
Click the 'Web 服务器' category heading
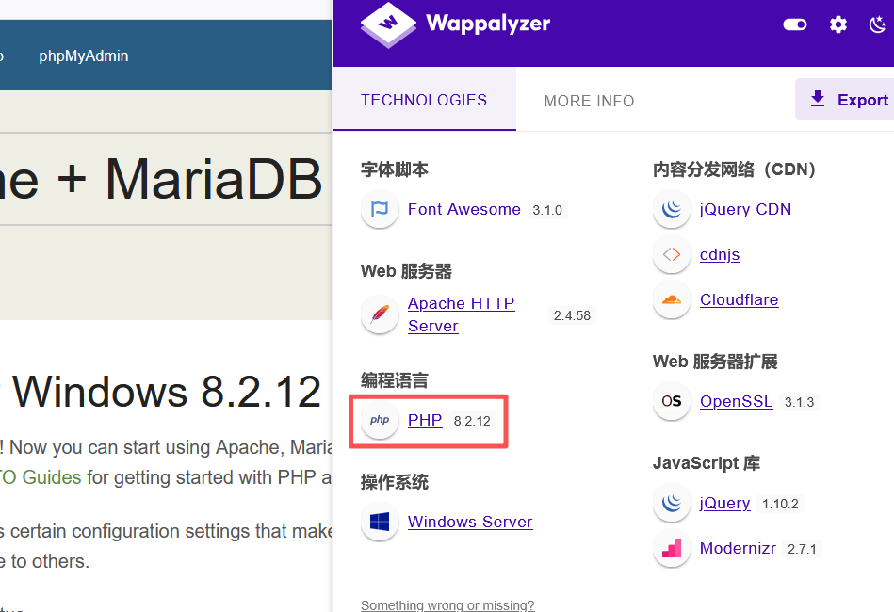[x=406, y=271]
